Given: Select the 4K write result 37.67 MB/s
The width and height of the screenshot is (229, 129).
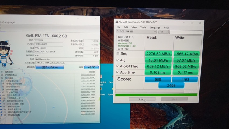Looking at the screenshot, I should (x=186, y=60).
